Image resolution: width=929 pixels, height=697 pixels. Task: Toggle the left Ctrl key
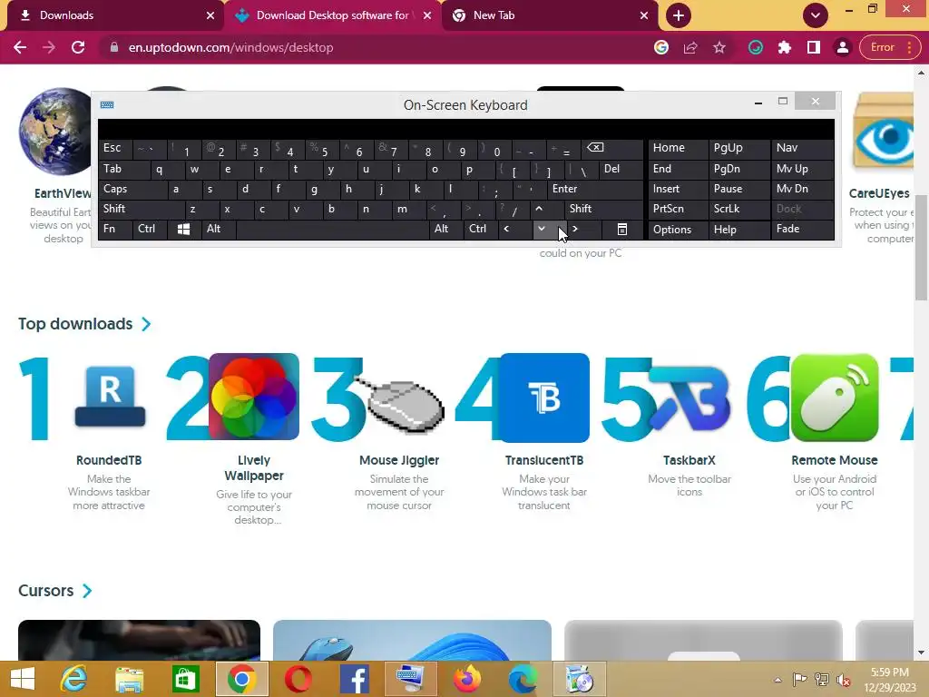click(x=150, y=230)
